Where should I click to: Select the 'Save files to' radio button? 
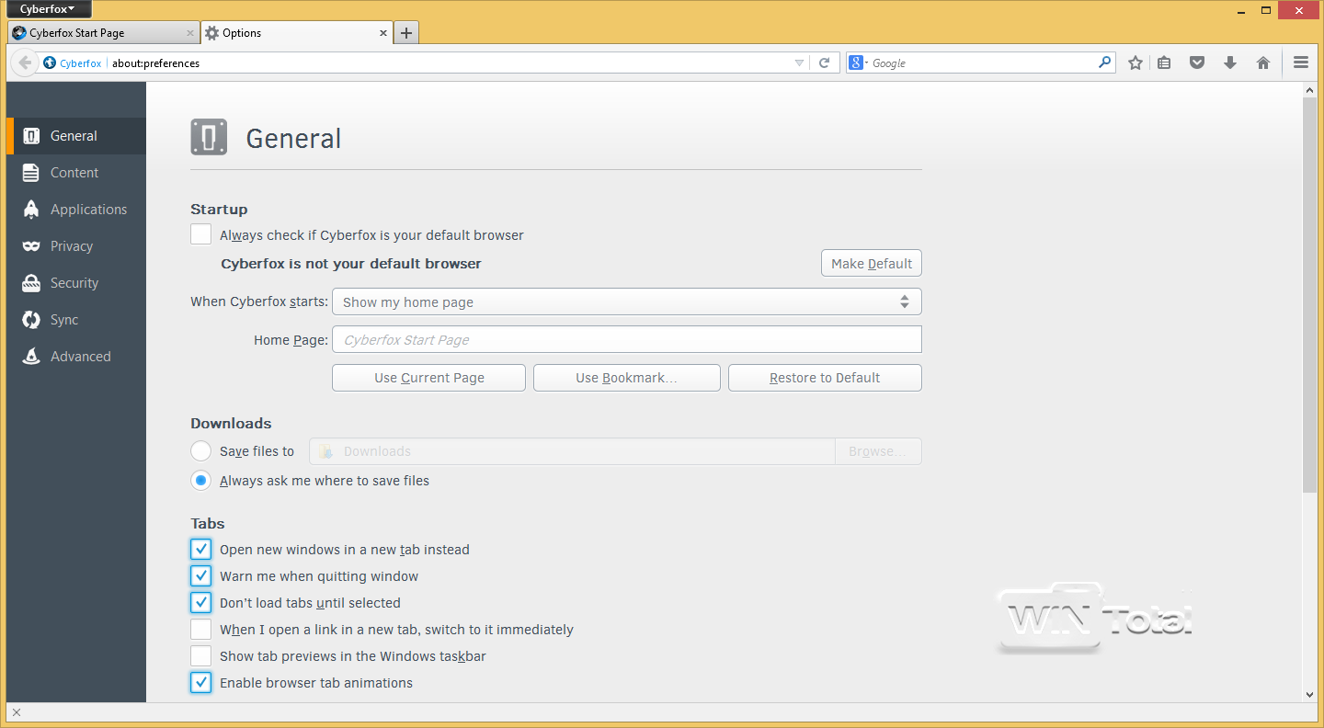click(x=200, y=451)
